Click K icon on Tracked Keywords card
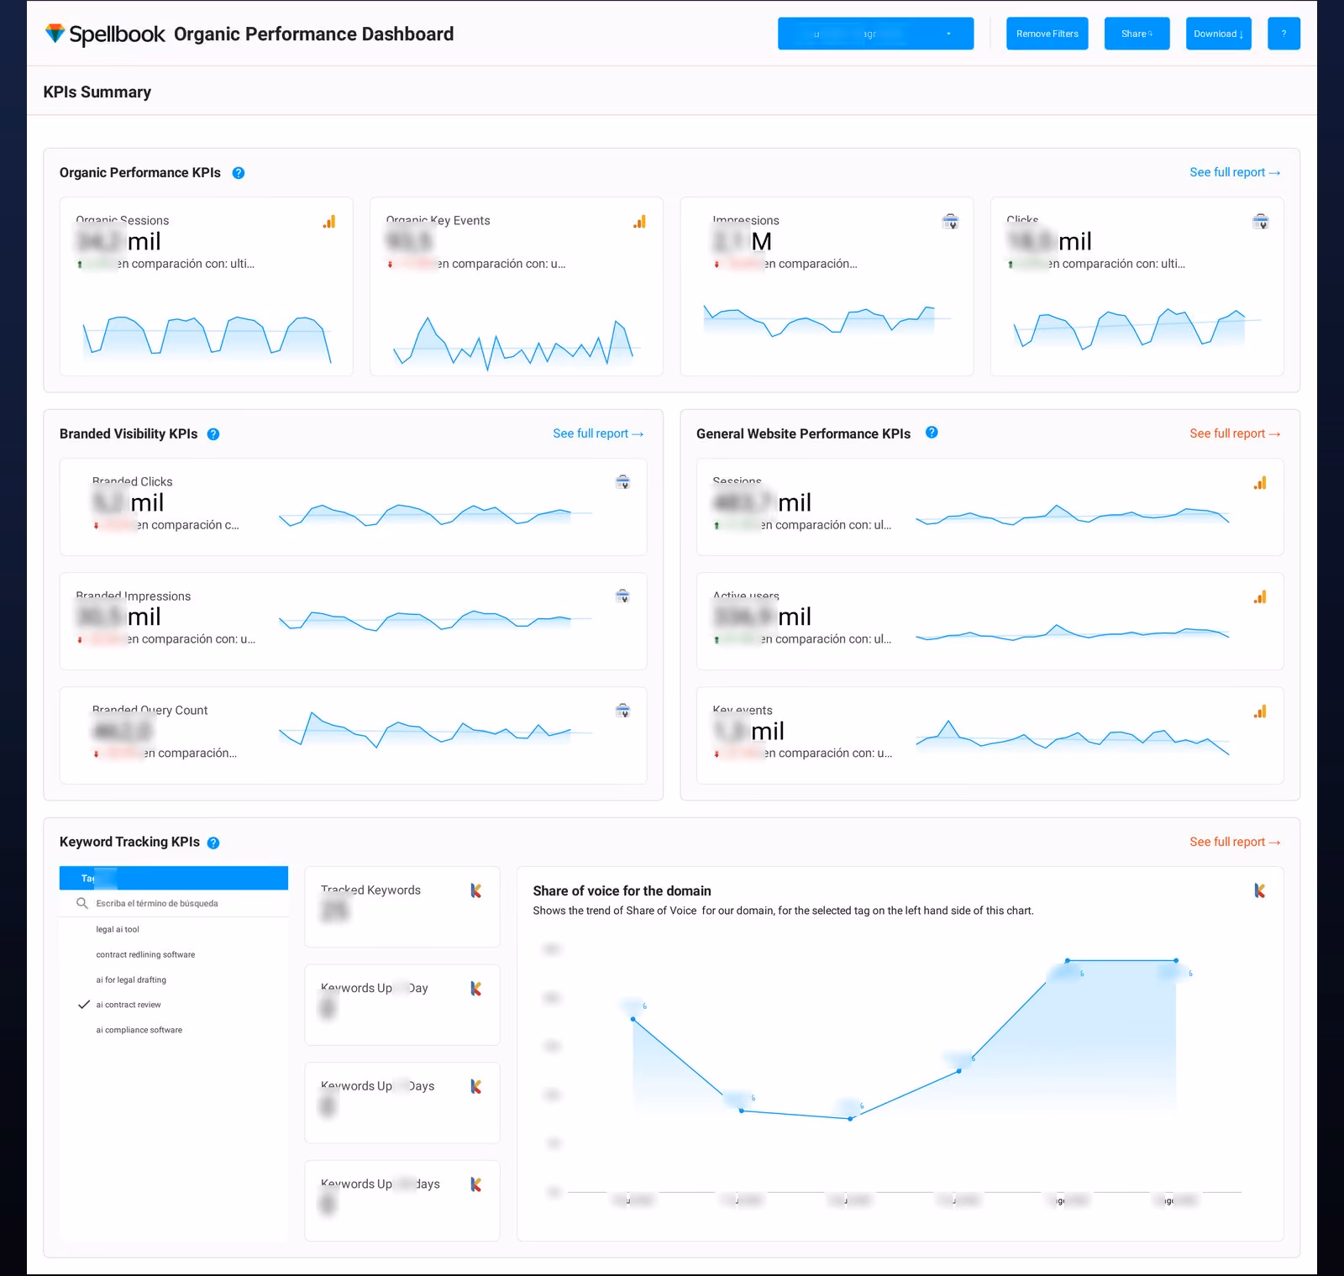The width and height of the screenshot is (1344, 1276). click(475, 890)
